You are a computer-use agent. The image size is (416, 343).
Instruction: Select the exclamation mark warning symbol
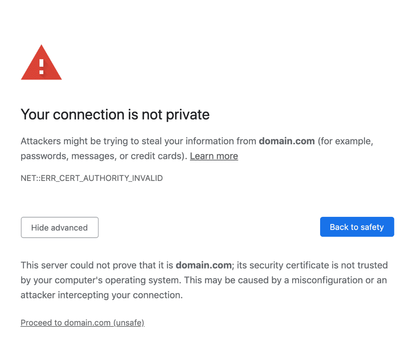pos(41,66)
